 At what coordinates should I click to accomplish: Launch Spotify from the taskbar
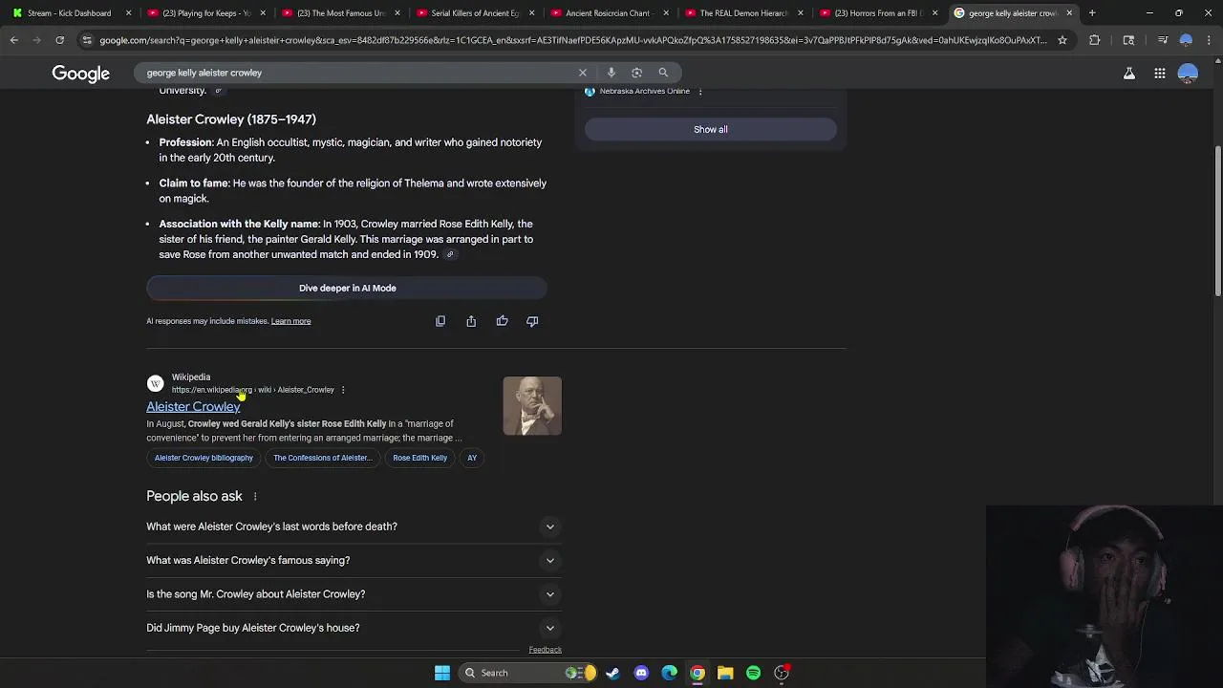point(754,673)
